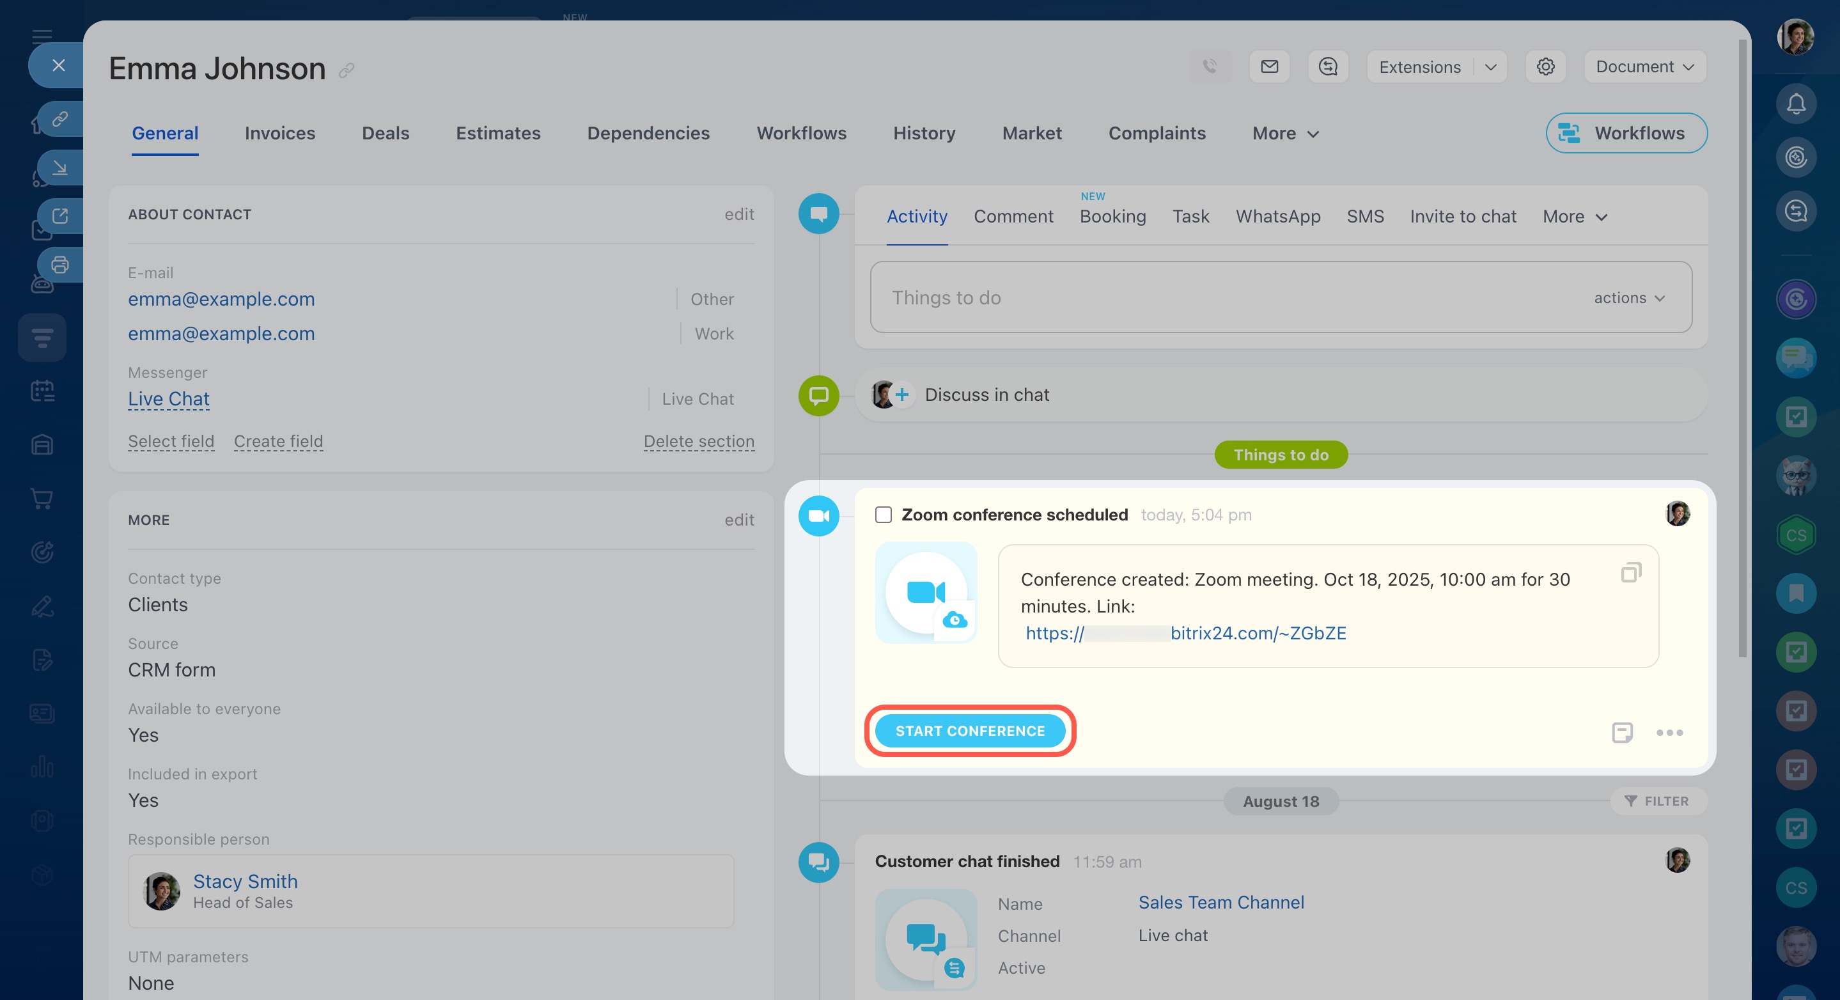Image resolution: width=1840 pixels, height=1000 pixels.
Task: Open three-dots menu on Zoom conference card
Action: pos(1669,733)
